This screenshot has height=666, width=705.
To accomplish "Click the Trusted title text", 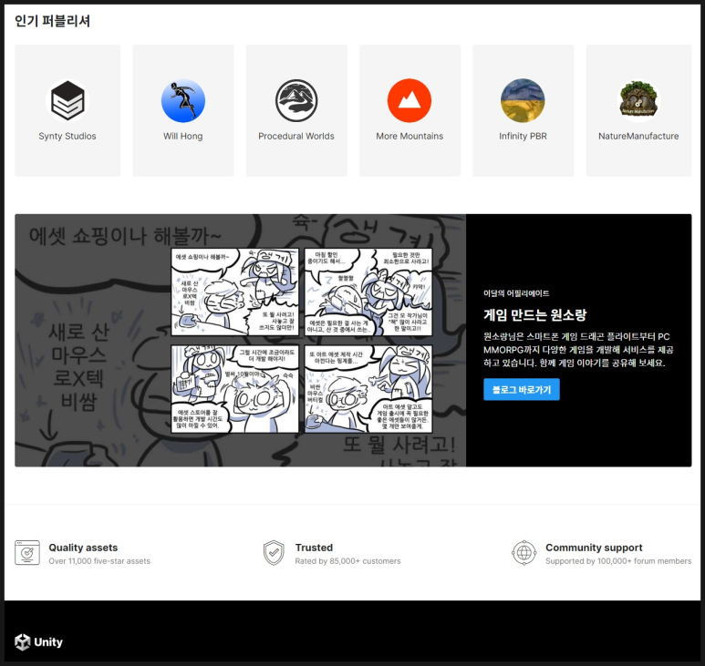I will [314, 548].
